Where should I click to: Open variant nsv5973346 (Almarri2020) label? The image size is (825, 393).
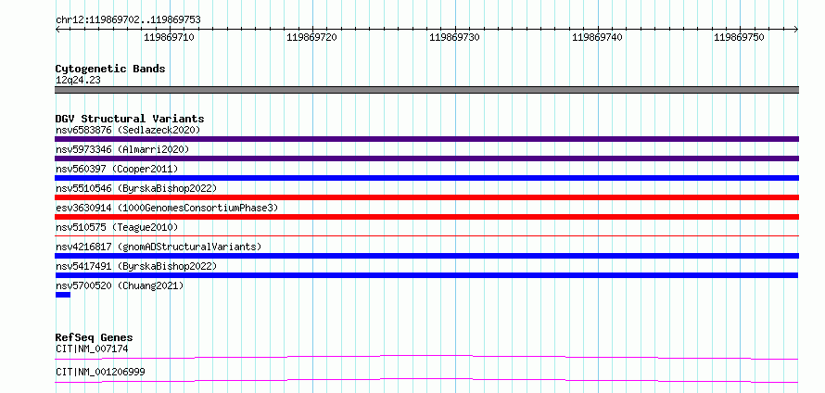pyautogui.click(x=122, y=149)
